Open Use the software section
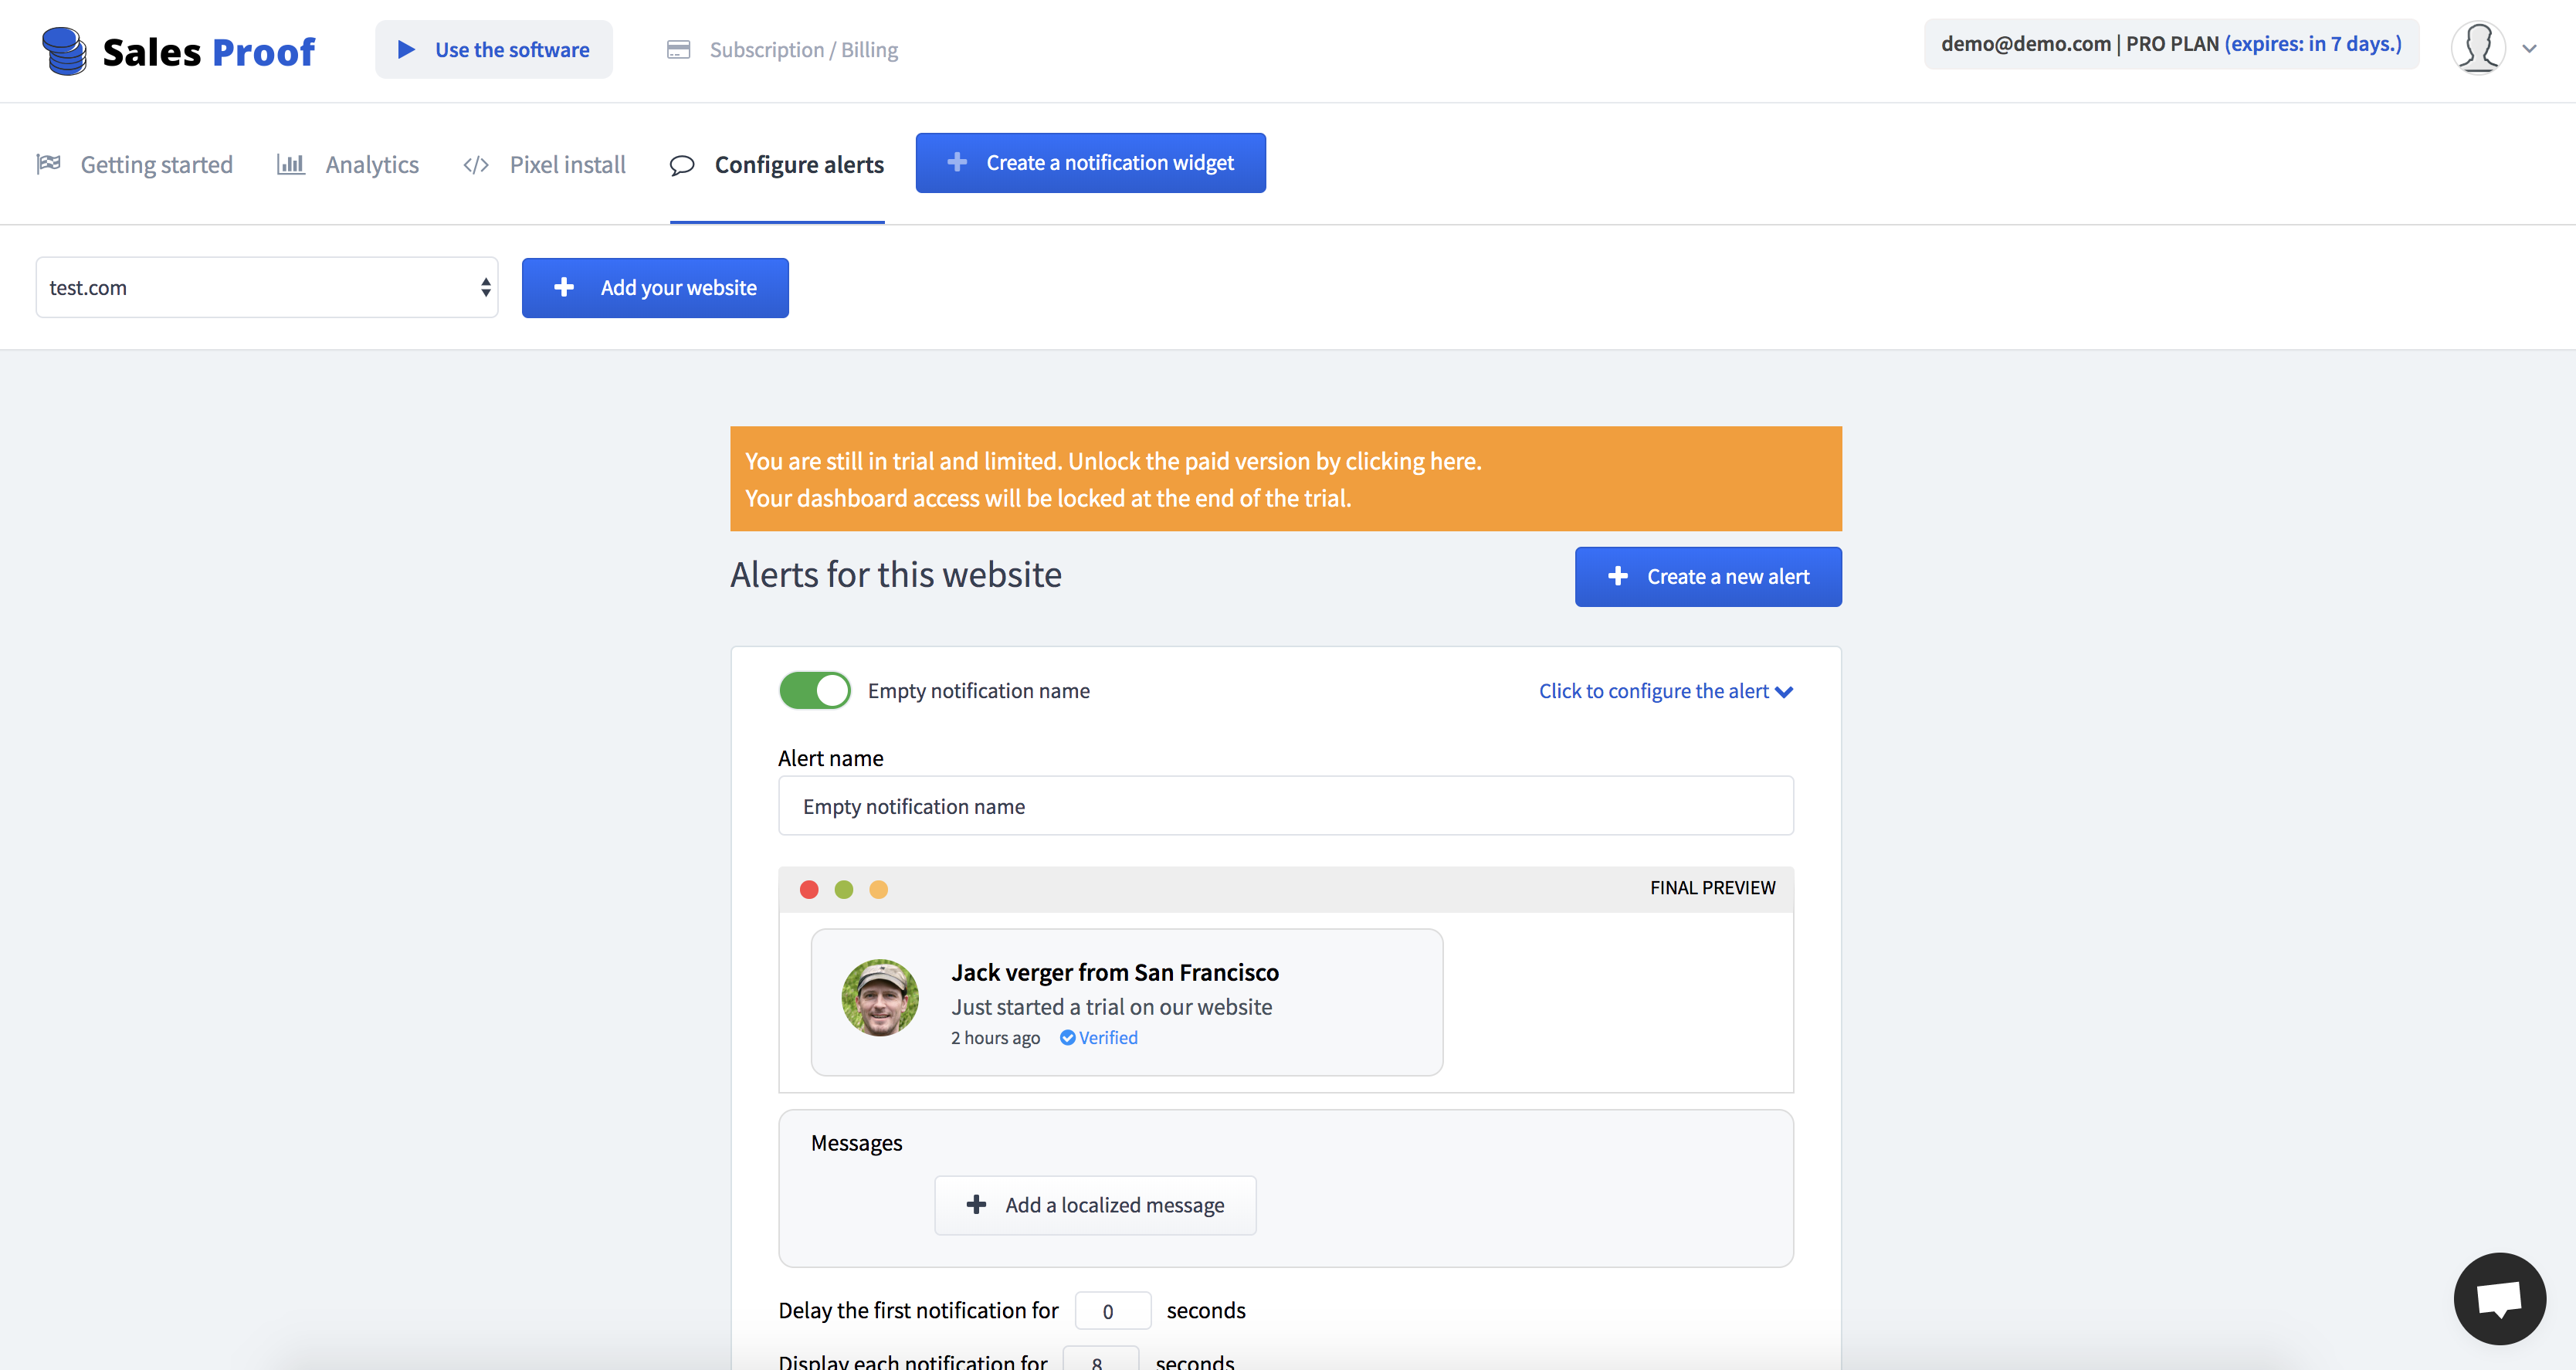 (x=494, y=49)
